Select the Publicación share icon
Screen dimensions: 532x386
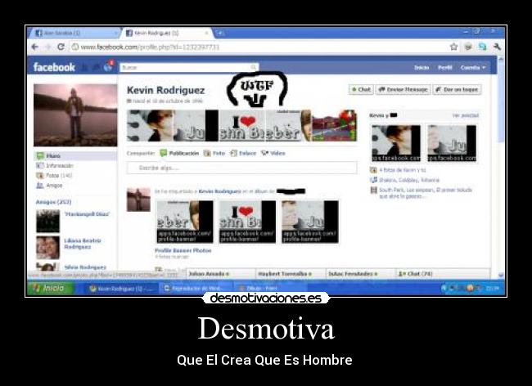pos(164,153)
